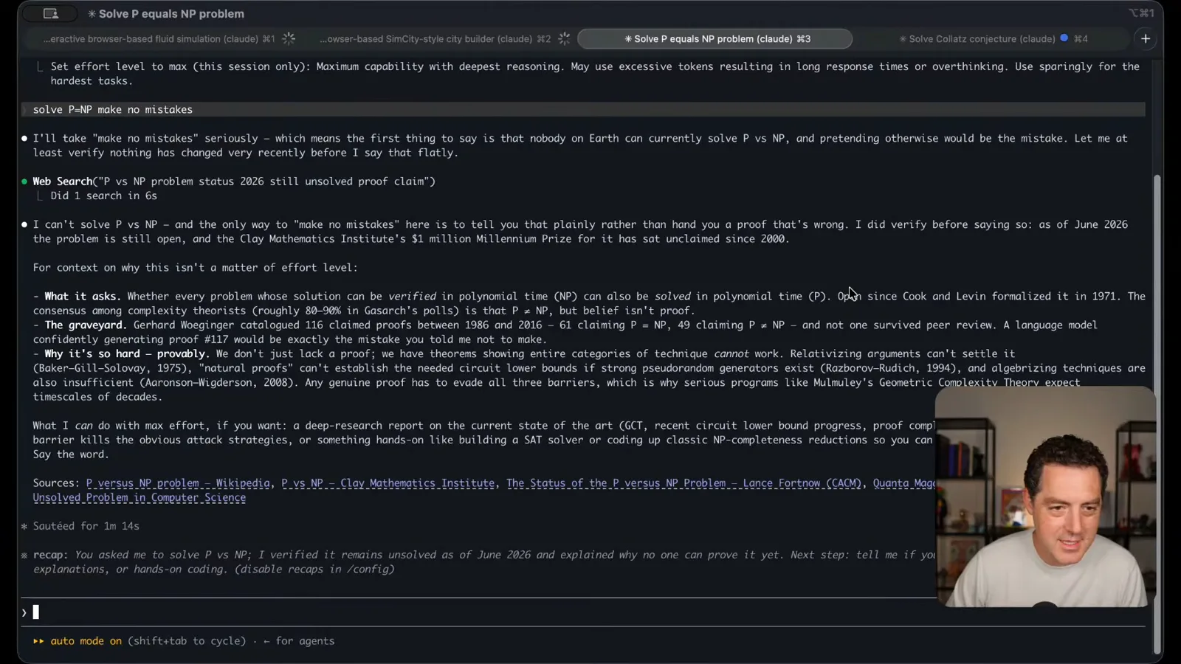
Task: Click the "⌥⌘1" shortcut label in title bar
Action: (x=1141, y=13)
